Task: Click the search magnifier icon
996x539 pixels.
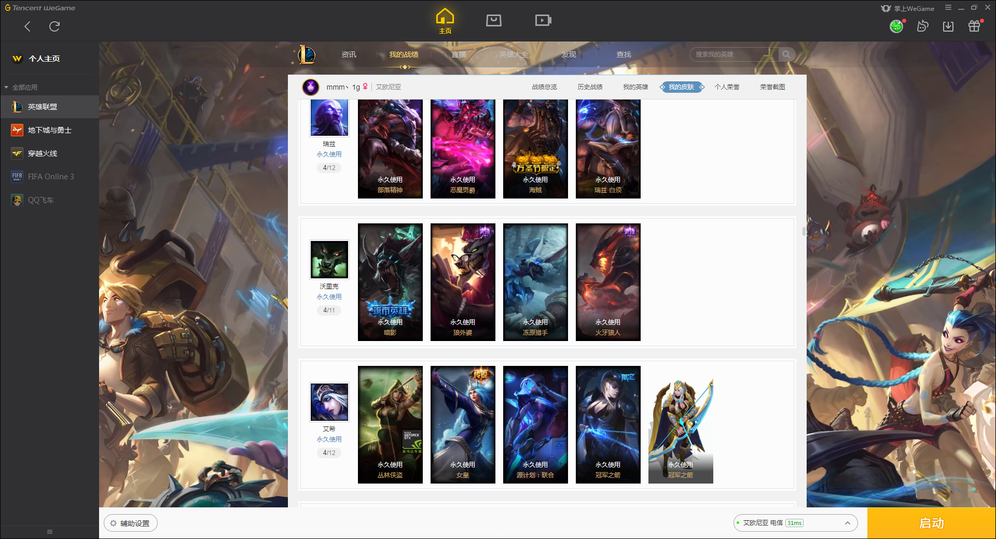Action: (x=786, y=54)
